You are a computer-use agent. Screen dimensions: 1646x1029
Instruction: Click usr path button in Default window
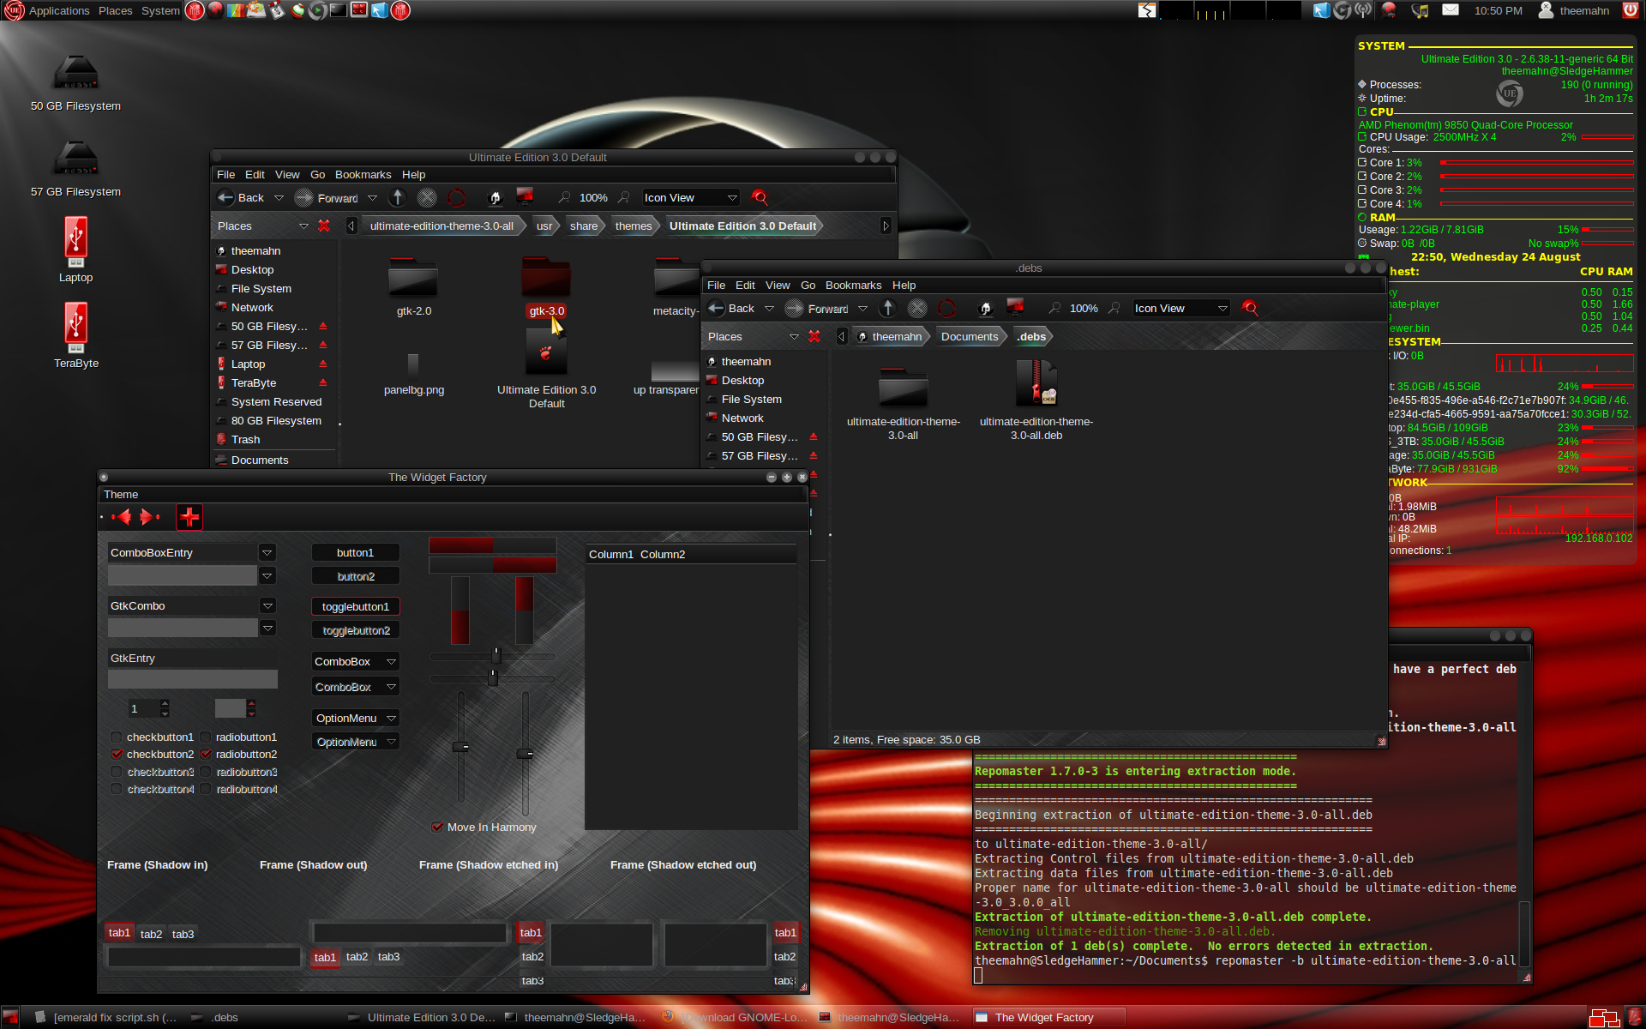(544, 226)
